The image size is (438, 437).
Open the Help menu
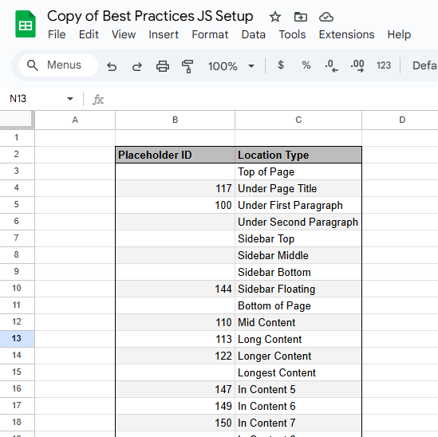[399, 34]
